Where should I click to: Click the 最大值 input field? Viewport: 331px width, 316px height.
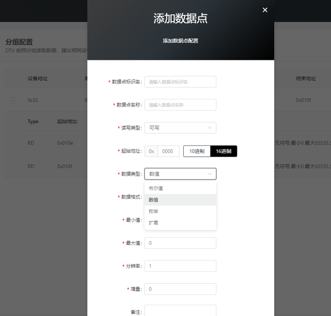tap(180, 243)
